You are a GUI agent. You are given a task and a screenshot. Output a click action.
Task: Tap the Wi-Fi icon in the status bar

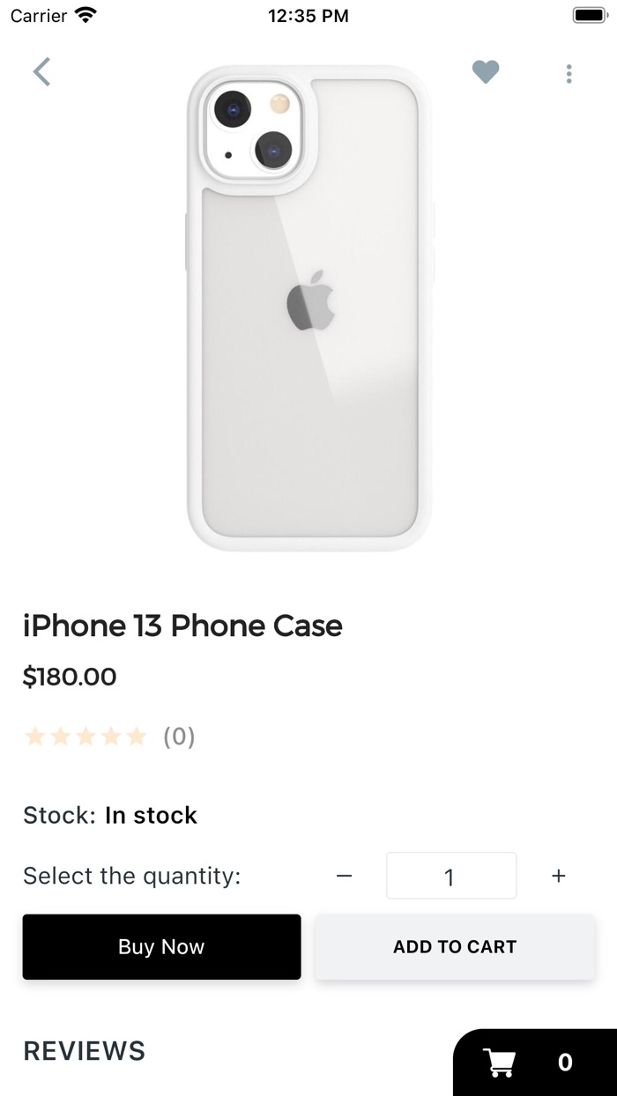(85, 14)
